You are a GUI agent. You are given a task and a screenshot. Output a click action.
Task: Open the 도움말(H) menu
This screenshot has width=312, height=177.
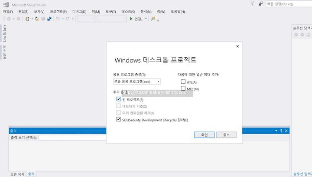point(178,12)
